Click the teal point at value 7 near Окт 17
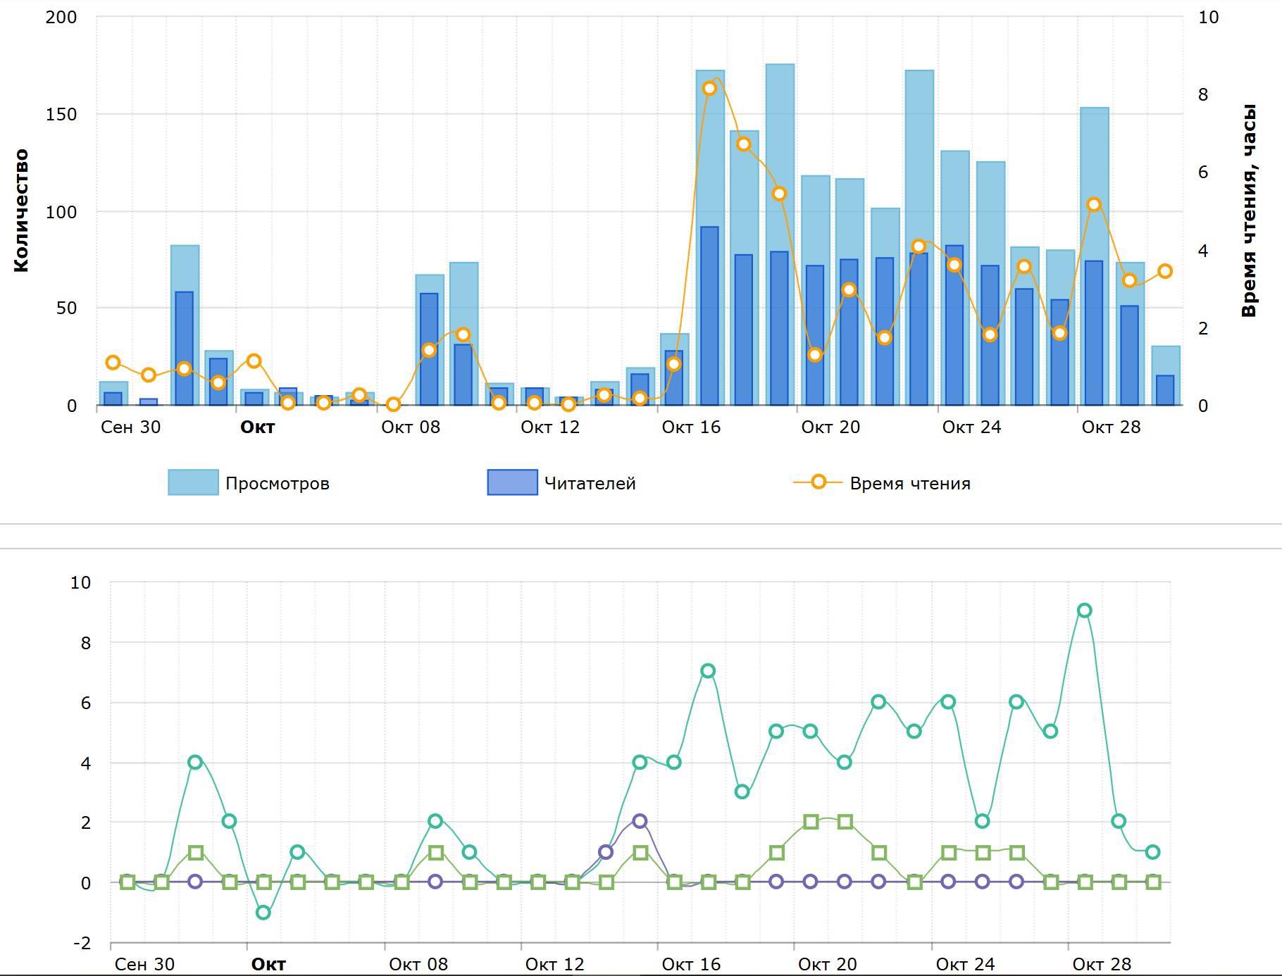 [708, 671]
